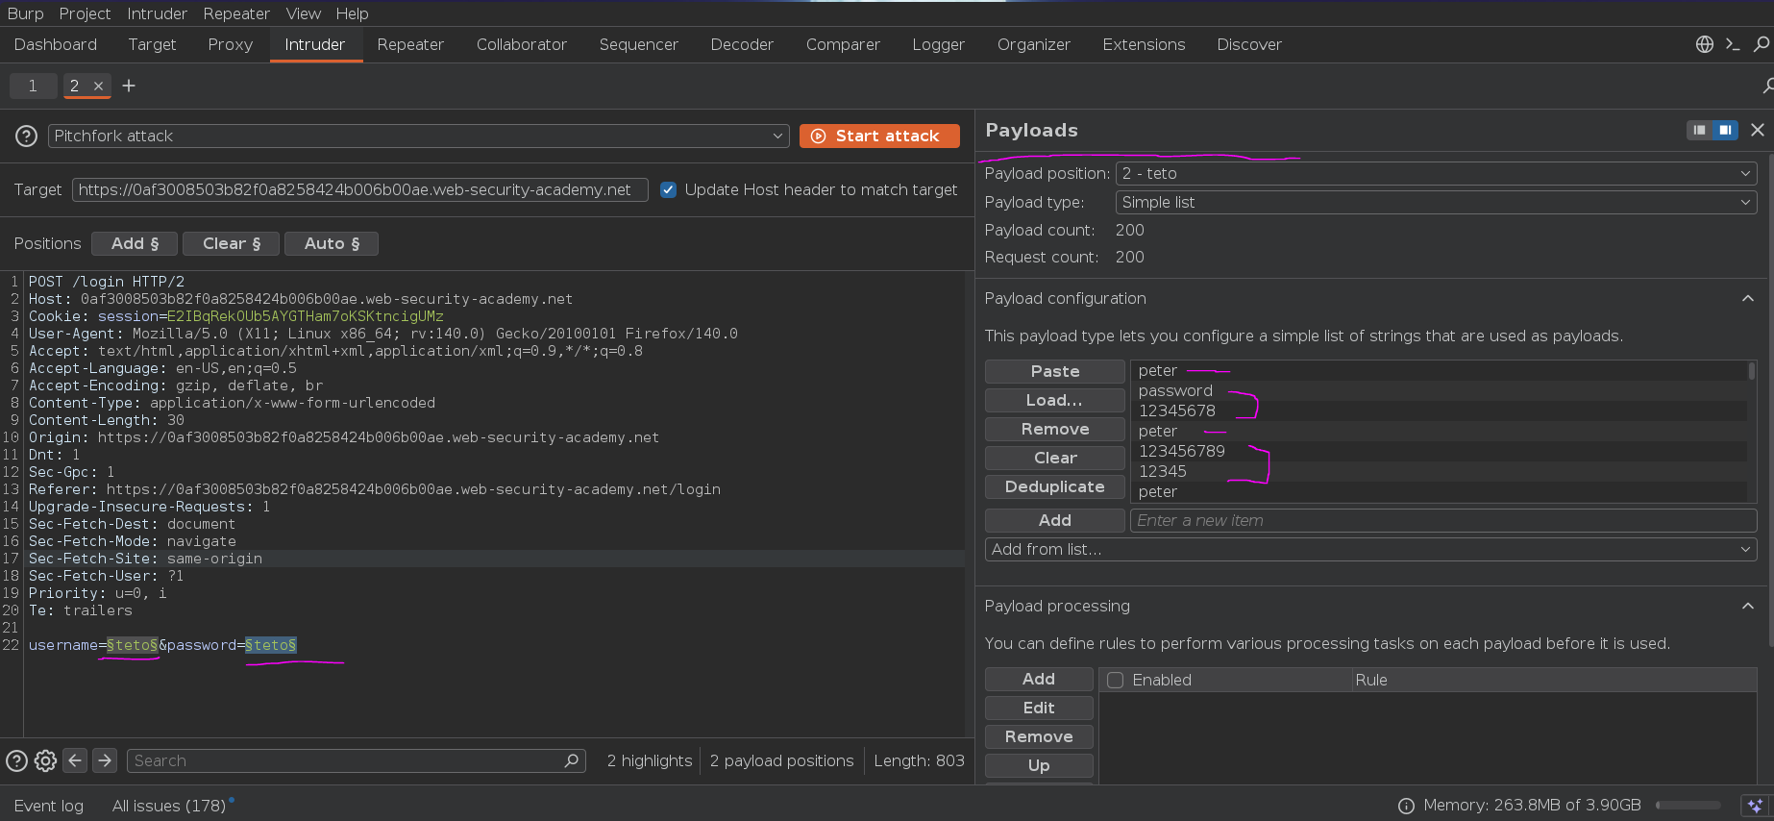Collapse the Payload configuration section
Screen dimensions: 1774x821
click(x=1748, y=299)
